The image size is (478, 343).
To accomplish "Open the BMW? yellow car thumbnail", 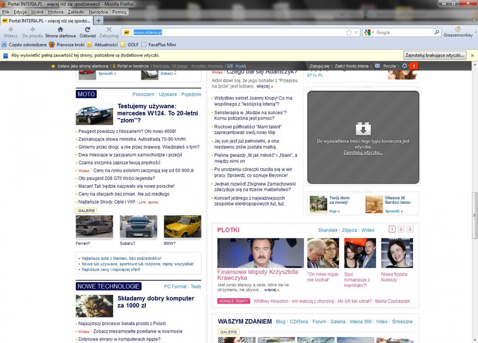I will [182, 227].
